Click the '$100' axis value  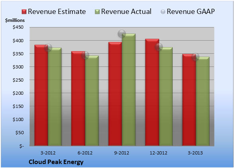pyautogui.click(x=18, y=119)
